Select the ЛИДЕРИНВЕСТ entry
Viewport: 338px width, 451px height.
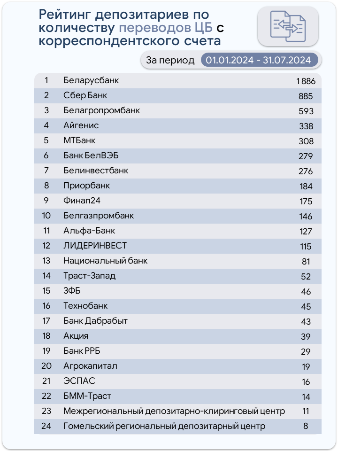[95, 246]
